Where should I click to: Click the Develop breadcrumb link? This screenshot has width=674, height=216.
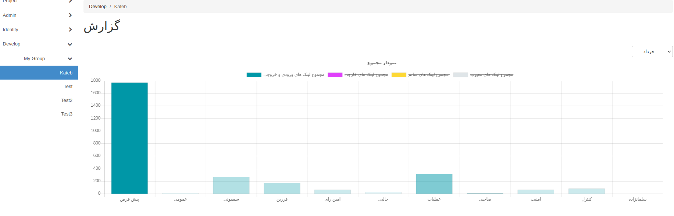(97, 7)
